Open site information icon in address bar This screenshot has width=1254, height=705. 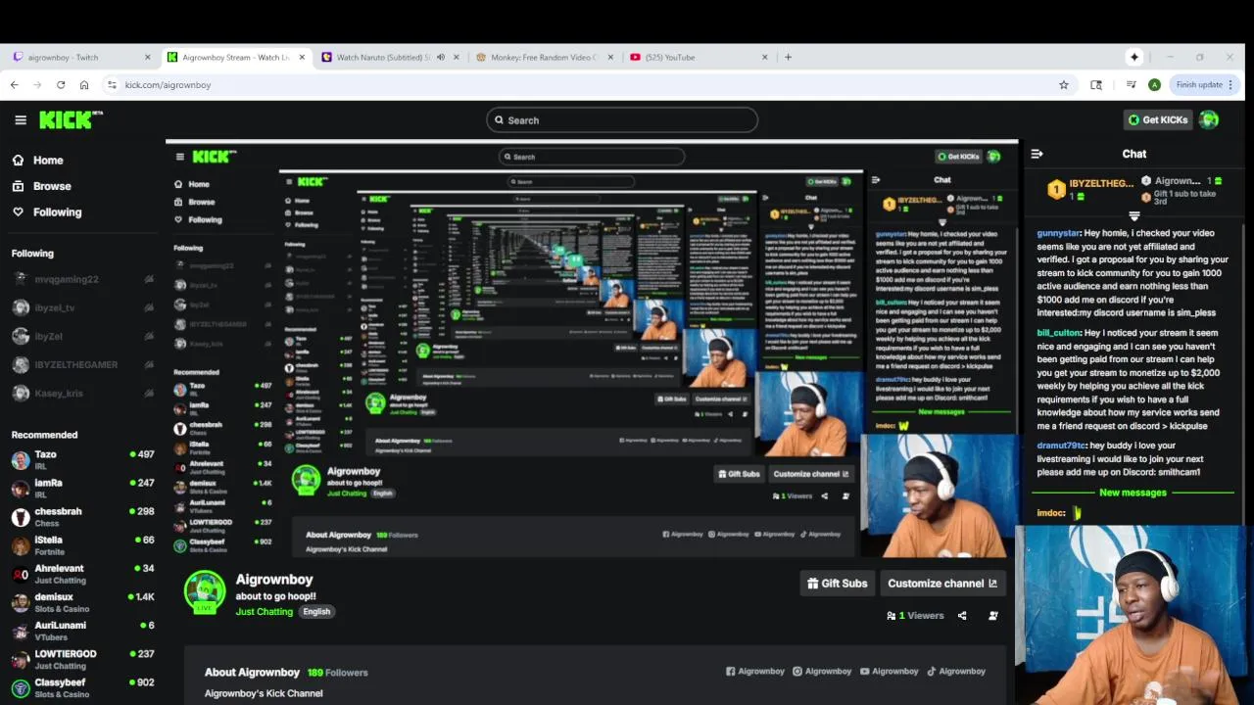coord(111,85)
